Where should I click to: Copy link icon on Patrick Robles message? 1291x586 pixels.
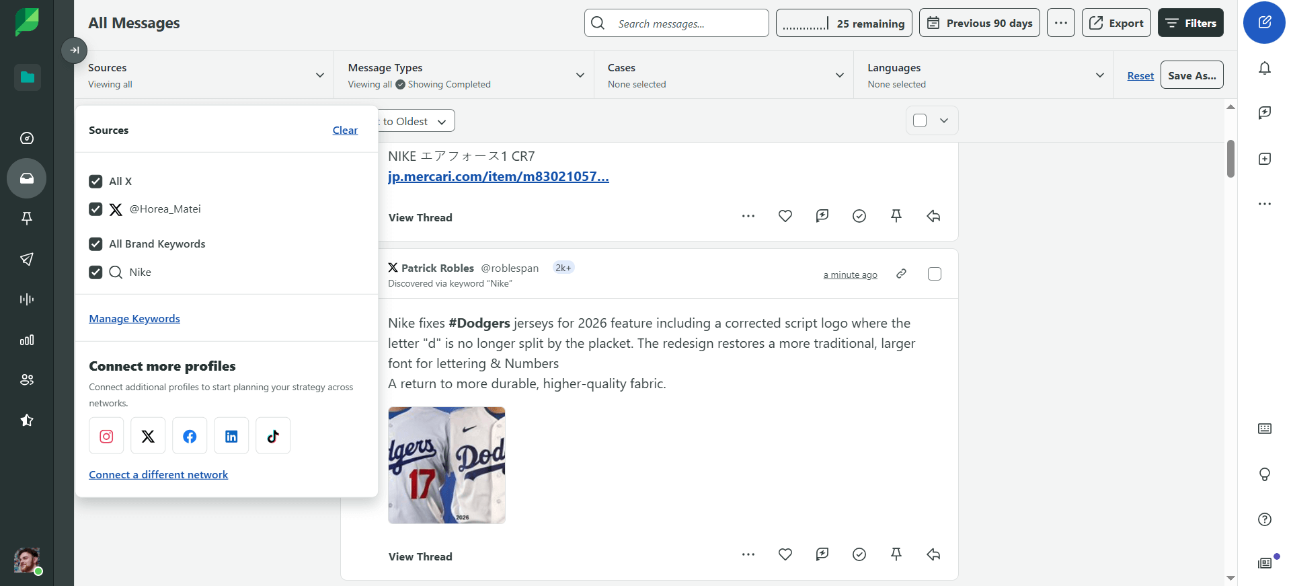(x=902, y=274)
